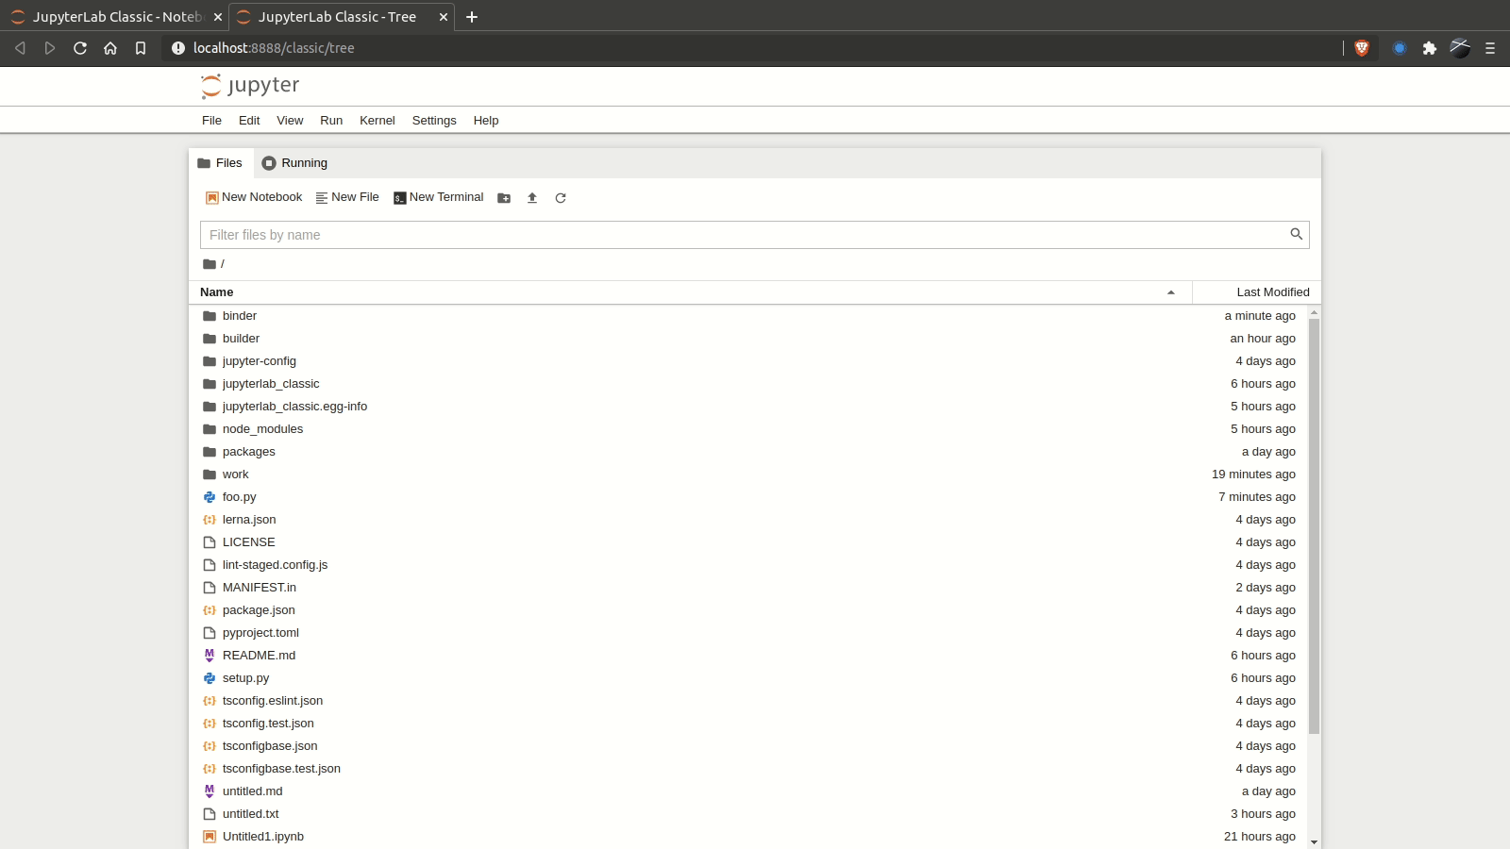This screenshot has width=1510, height=849.
Task: Click the root folder breadcrumb icon
Action: pos(209,264)
